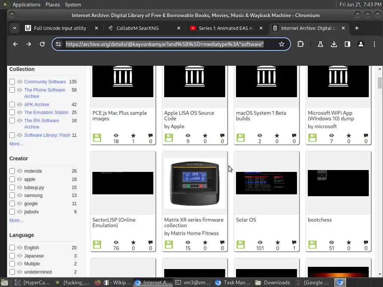Bookmark this page with star icon
Viewport: 383px width, 287px height.
pyautogui.click(x=282, y=44)
